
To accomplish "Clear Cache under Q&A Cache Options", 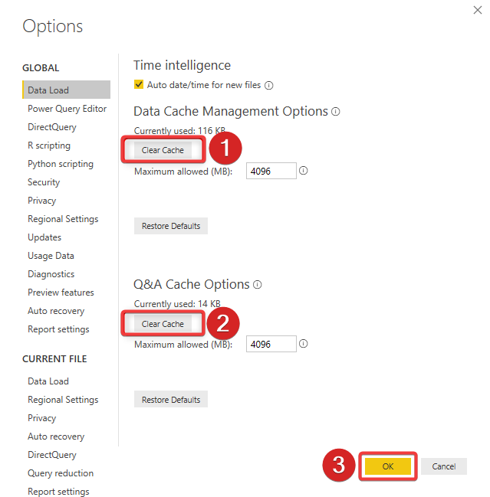I will tap(163, 324).
